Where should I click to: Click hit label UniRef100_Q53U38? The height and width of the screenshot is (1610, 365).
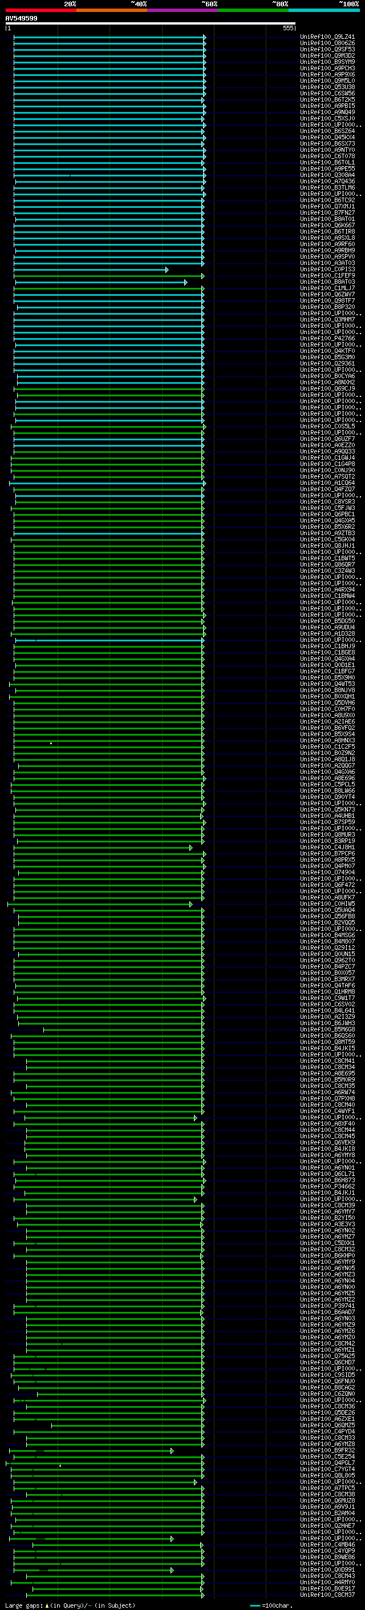tap(327, 87)
